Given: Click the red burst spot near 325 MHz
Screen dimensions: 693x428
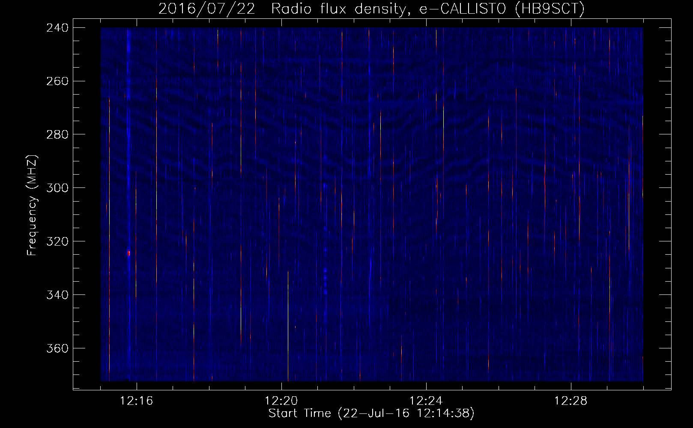Looking at the screenshot, I should (128, 253).
